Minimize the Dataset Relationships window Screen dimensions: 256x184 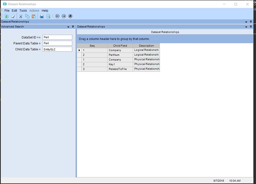(x=224, y=4)
